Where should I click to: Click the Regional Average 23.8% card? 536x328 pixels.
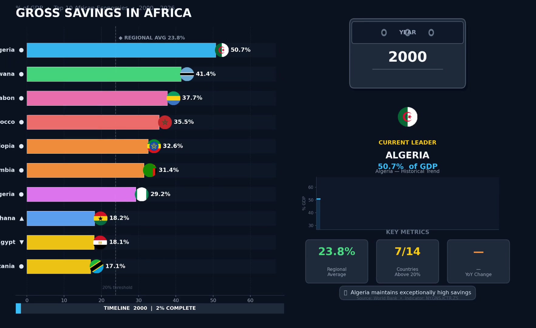(x=337, y=261)
